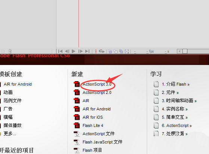
Task: Create new ActionScript 3.0 document
Action: (x=97, y=84)
